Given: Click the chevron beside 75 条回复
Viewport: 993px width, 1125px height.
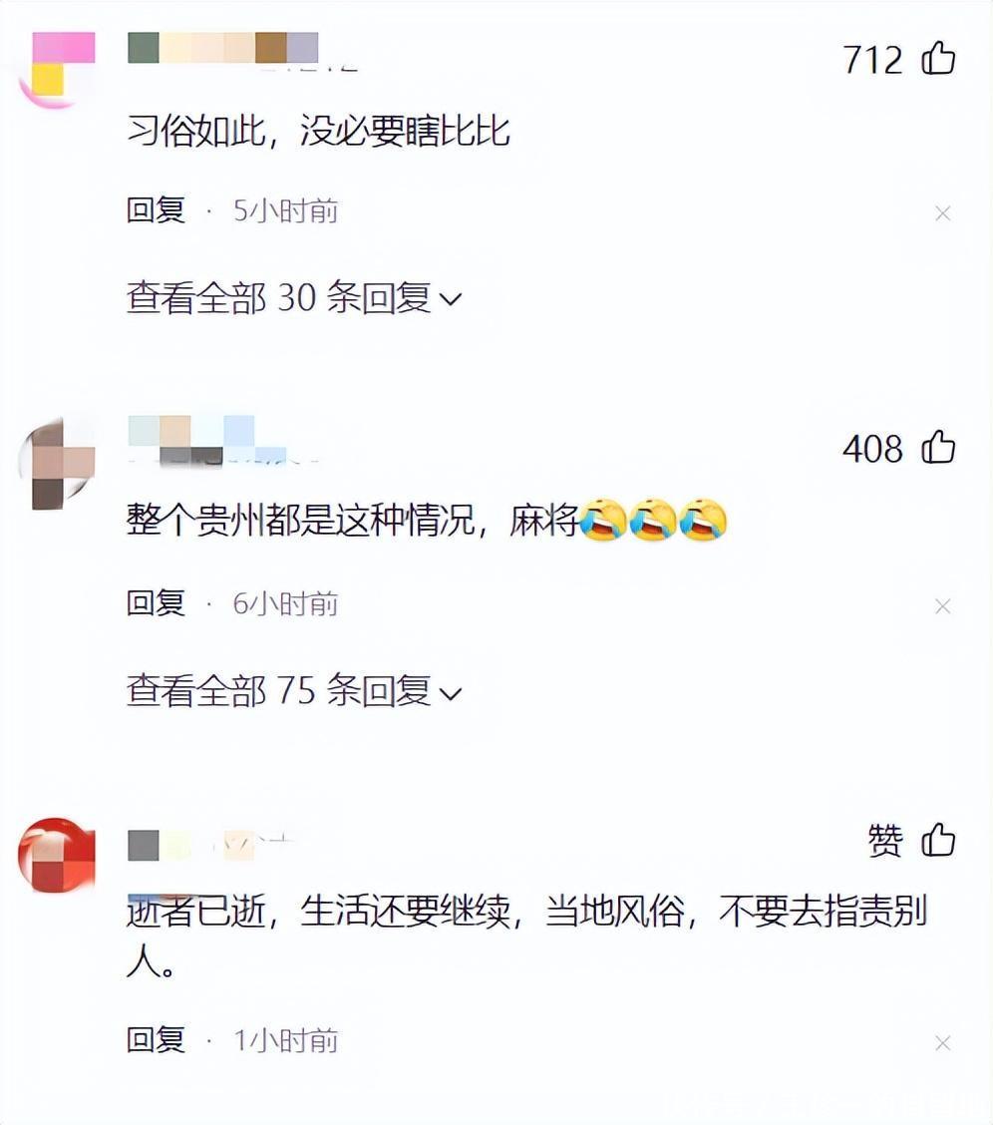Looking at the screenshot, I should point(451,694).
